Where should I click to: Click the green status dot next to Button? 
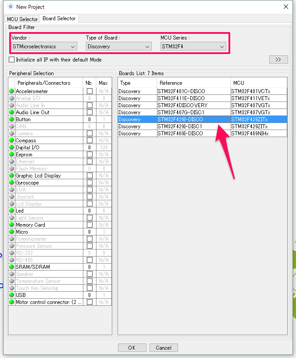pyautogui.click(x=12, y=119)
